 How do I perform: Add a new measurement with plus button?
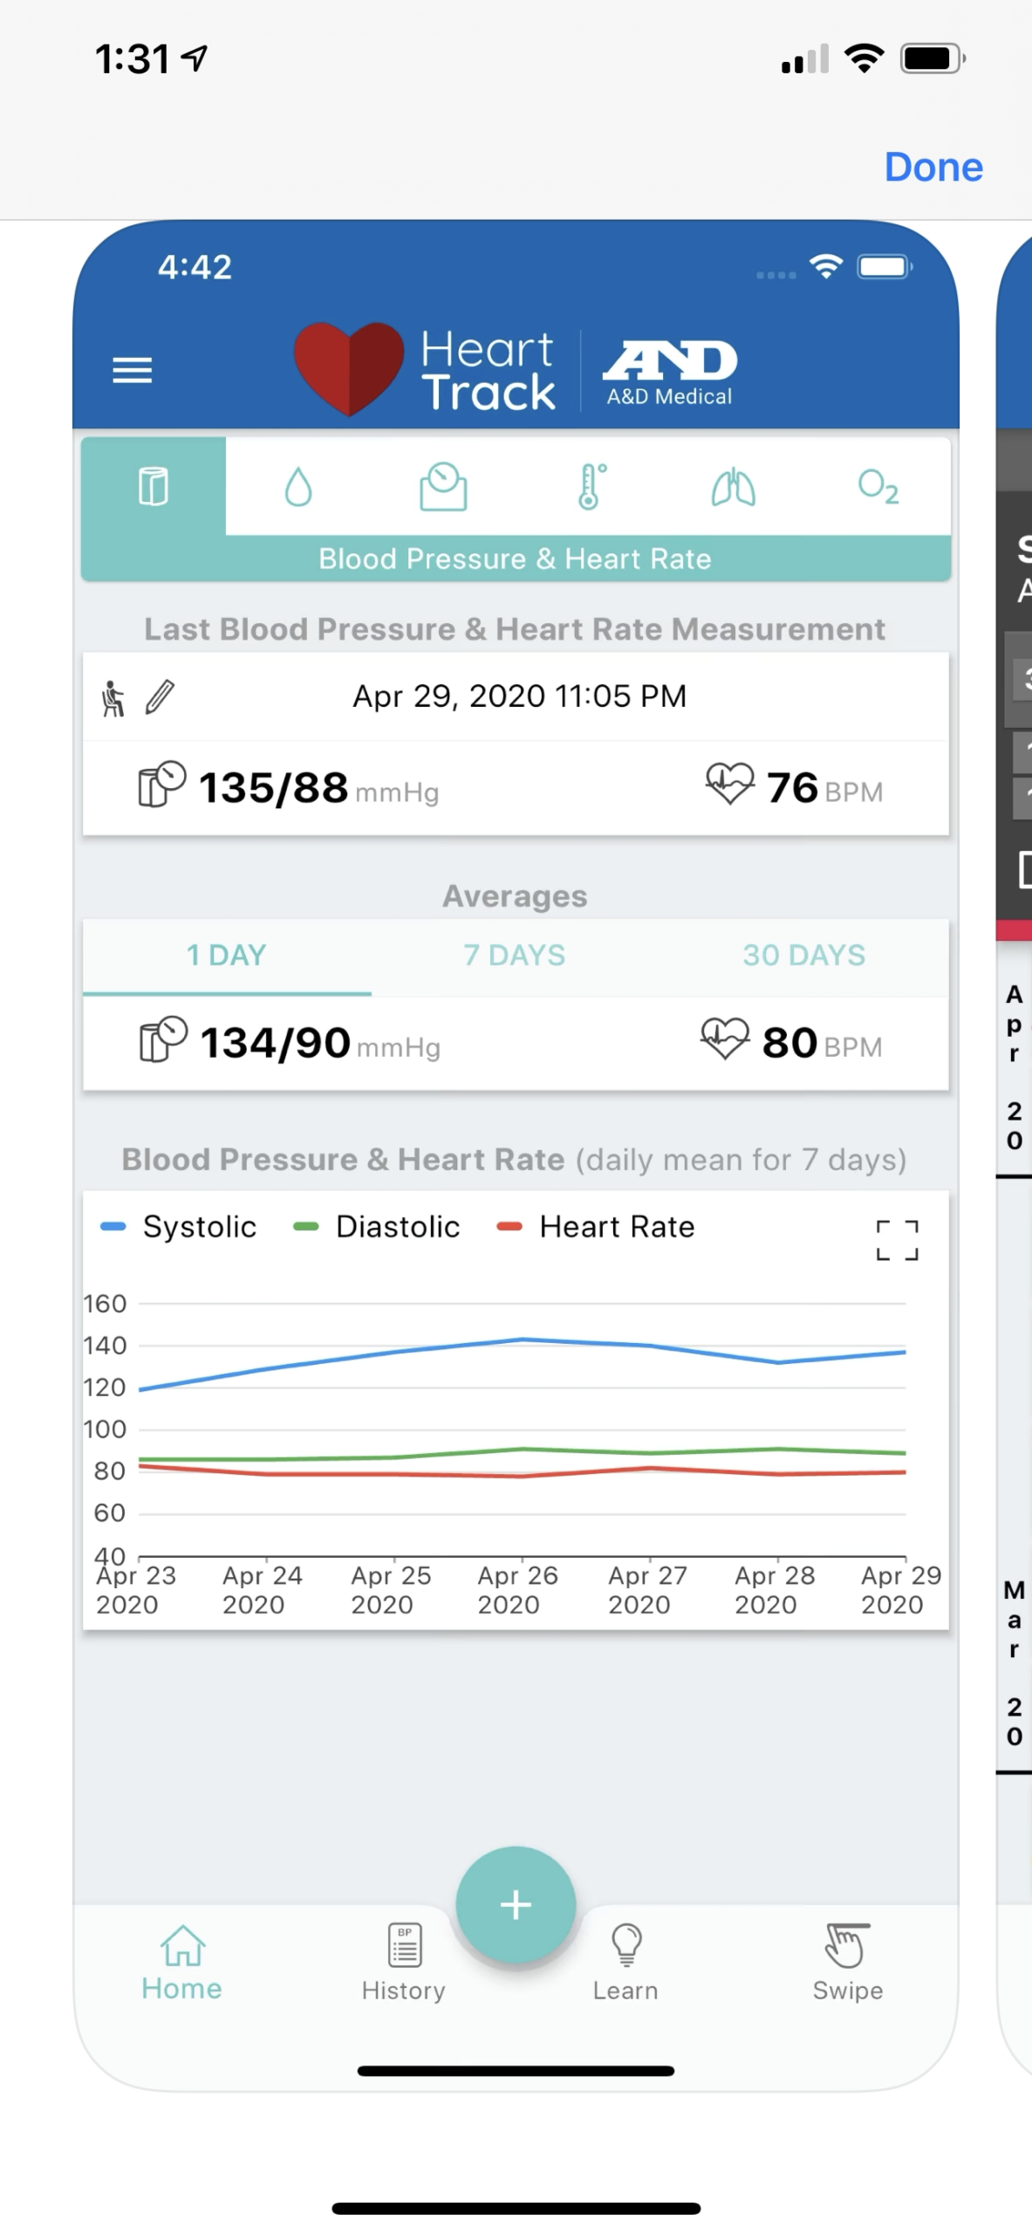tap(516, 1904)
